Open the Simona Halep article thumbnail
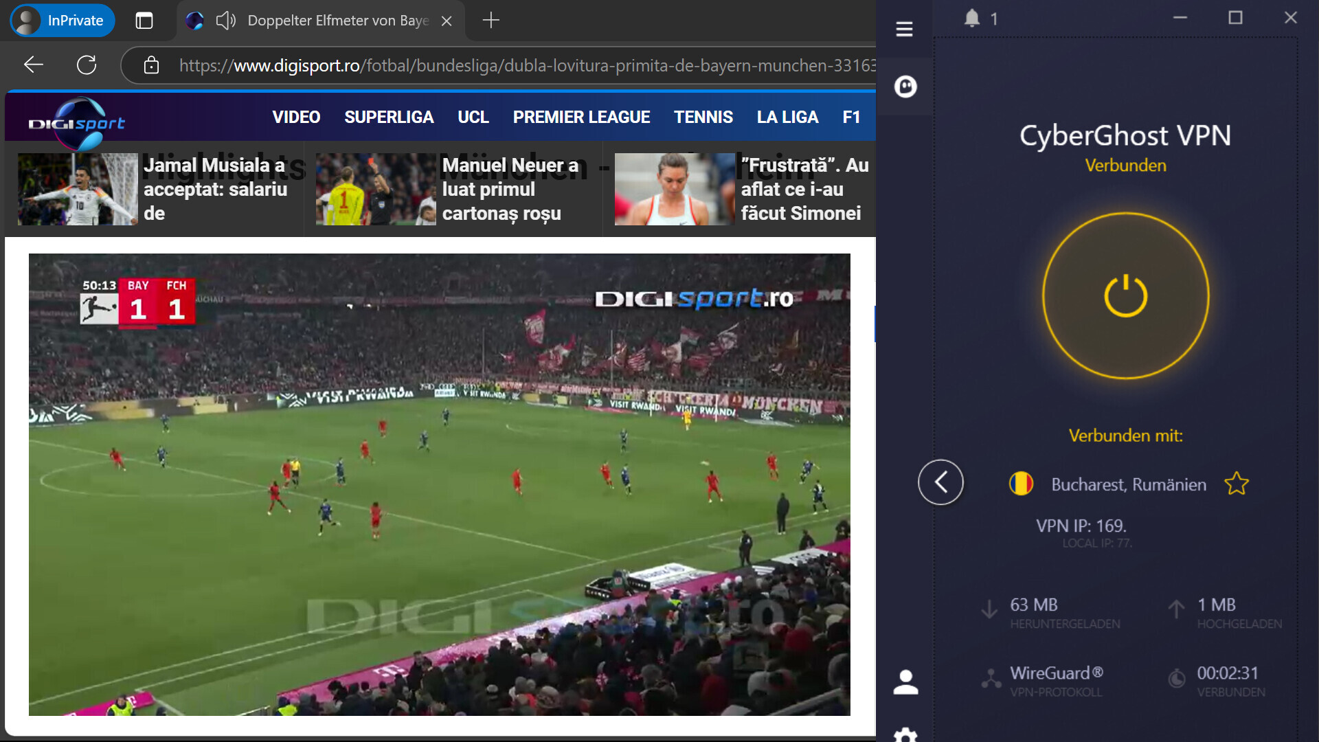The height and width of the screenshot is (742, 1319). tap(675, 189)
